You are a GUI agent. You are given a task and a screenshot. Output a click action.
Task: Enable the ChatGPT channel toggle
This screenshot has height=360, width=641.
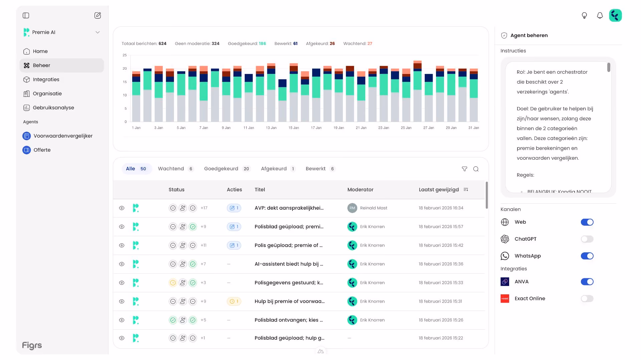(x=587, y=239)
